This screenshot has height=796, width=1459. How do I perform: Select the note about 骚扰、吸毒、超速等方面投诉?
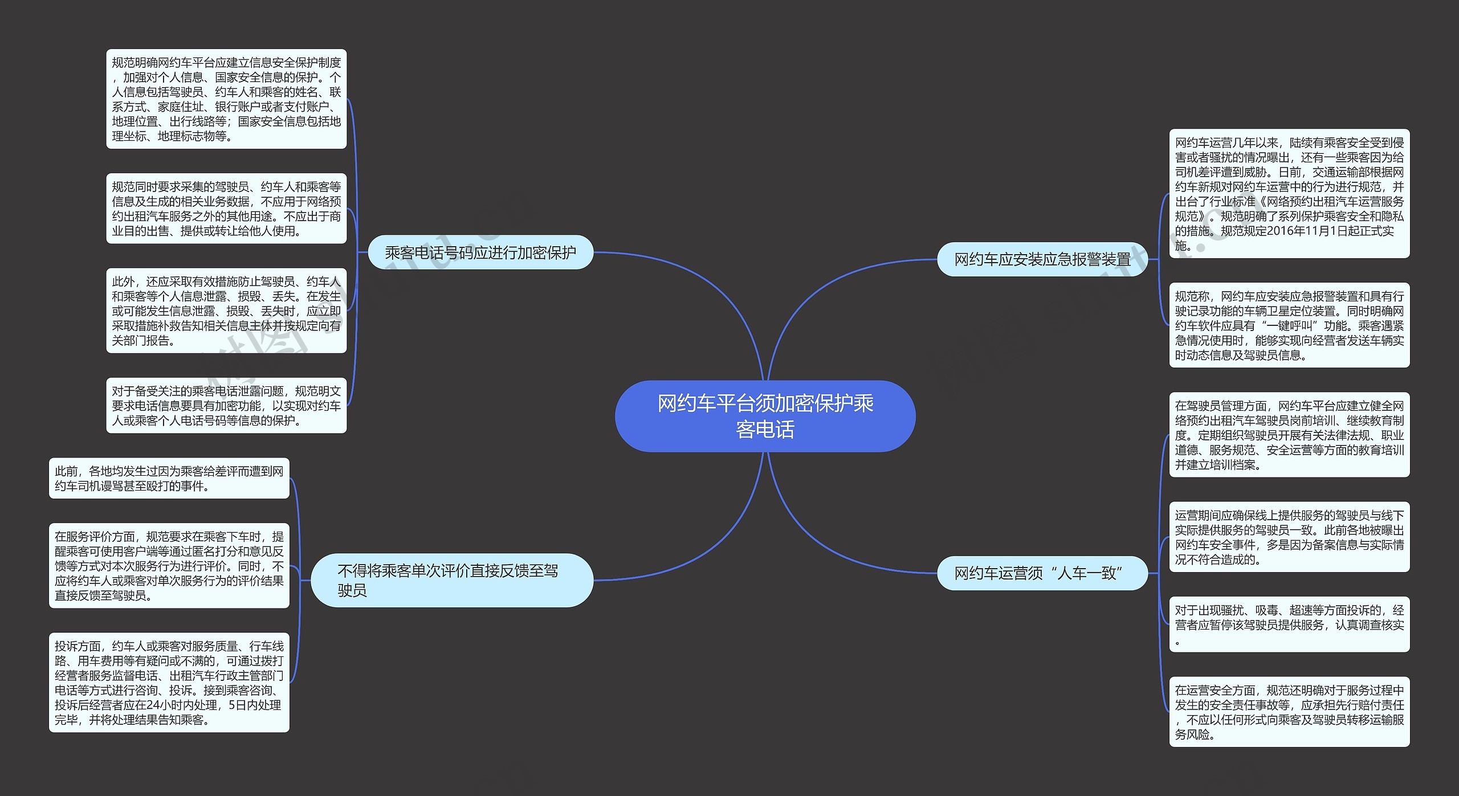click(x=1289, y=624)
